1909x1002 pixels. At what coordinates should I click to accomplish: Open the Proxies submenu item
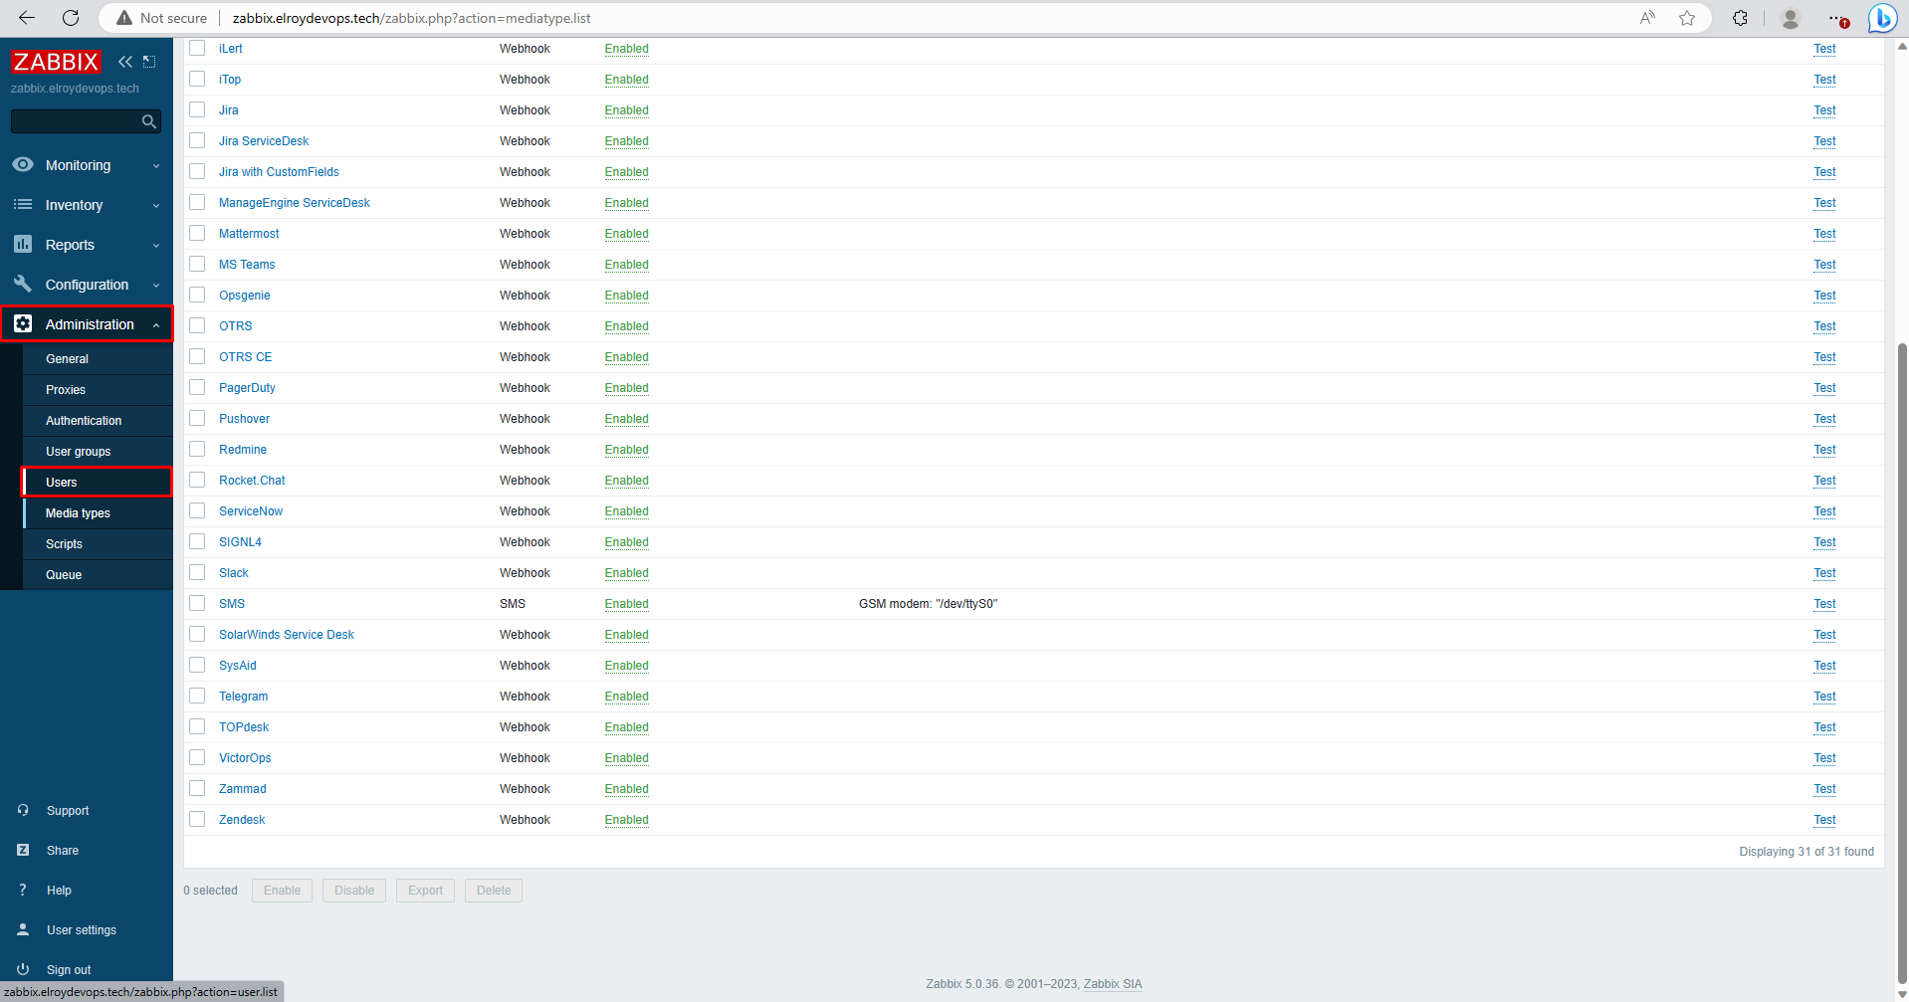[x=98, y=390]
